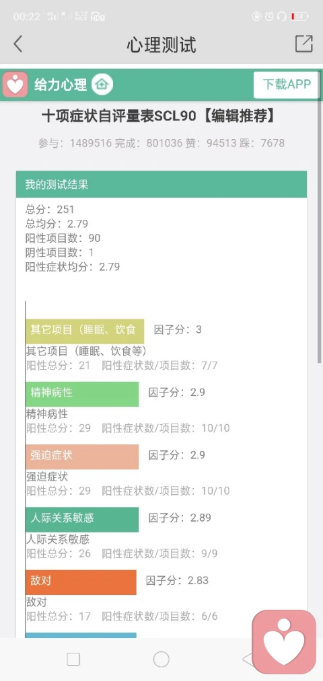323x681 pixels.
Task: Tap the salmon 强迫症状 factor bar
Action: coord(81,456)
